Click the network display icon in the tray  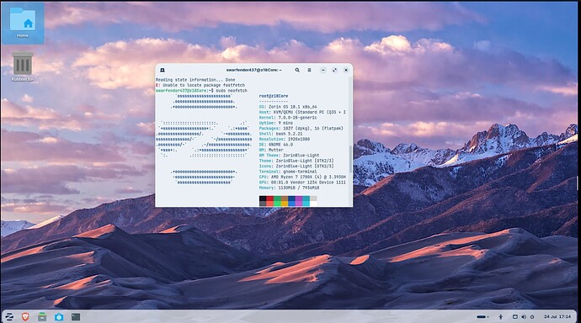point(514,317)
